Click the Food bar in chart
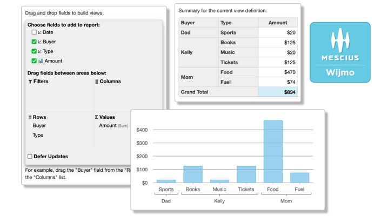The height and width of the screenshot is (216, 388). pyautogui.click(x=273, y=152)
